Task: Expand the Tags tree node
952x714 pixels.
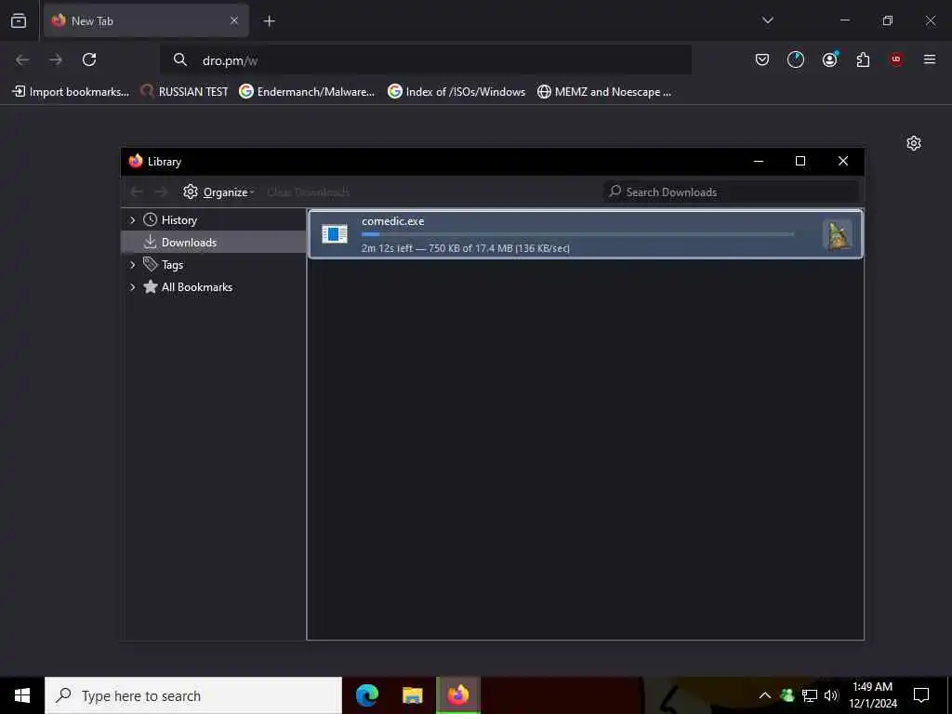Action: 132,265
